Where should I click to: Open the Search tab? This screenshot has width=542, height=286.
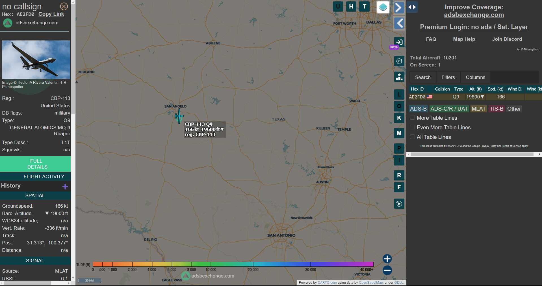423,77
